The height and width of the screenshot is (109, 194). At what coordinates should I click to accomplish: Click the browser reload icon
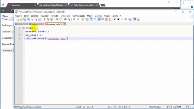12,10
